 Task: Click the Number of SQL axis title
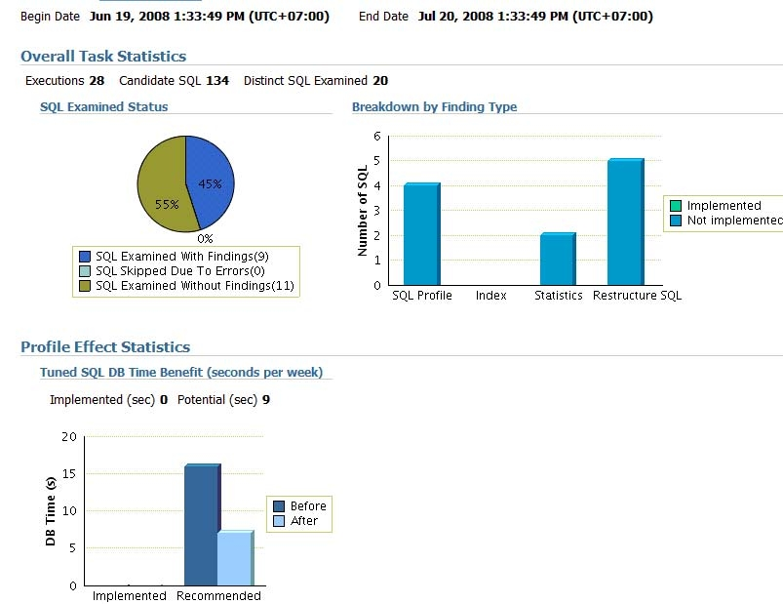(363, 211)
